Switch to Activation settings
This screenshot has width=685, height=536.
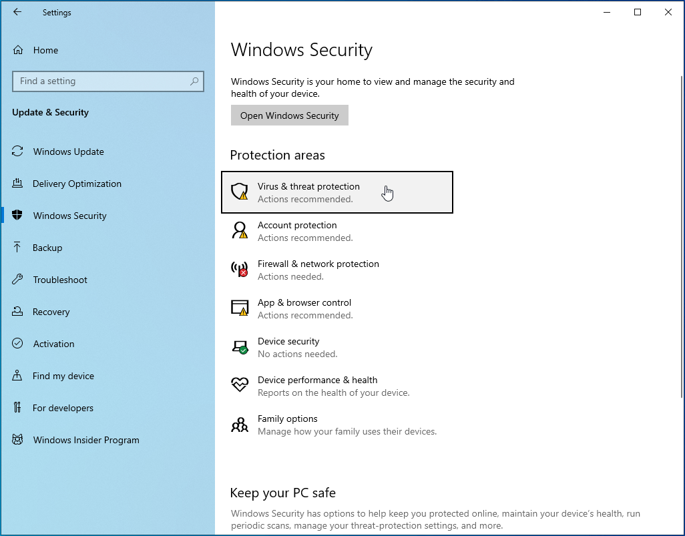tap(53, 344)
